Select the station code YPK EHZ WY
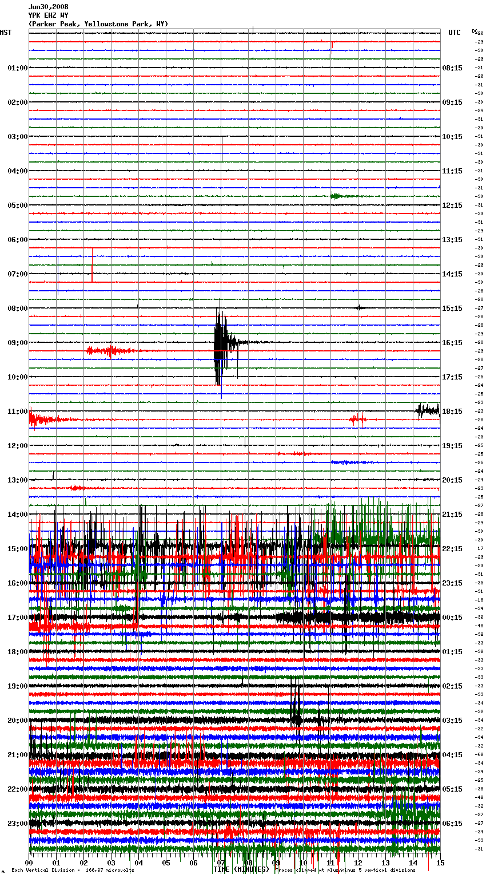This screenshot has width=486, height=878. [x=49, y=15]
